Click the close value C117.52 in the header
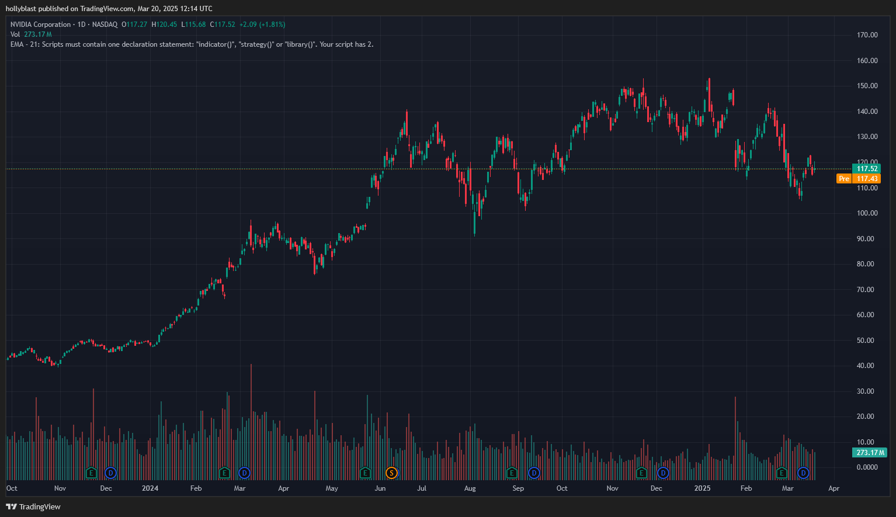This screenshot has height=517, width=896. [223, 25]
